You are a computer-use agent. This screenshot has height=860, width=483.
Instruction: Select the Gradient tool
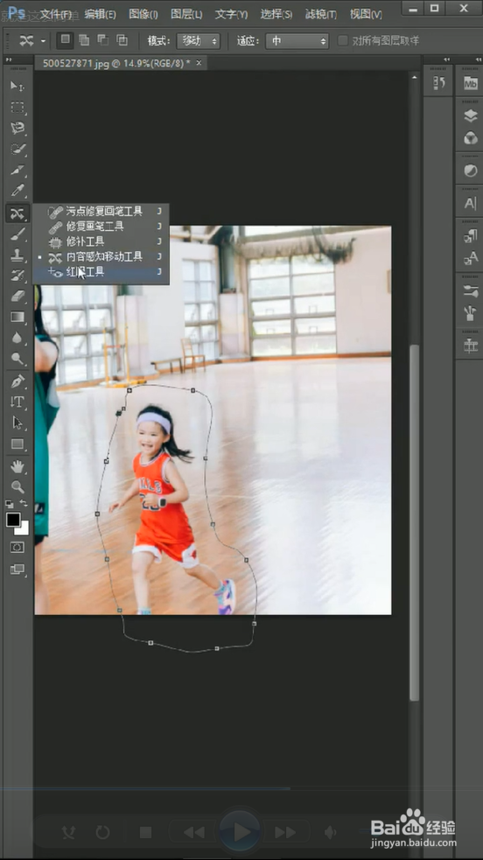click(x=17, y=317)
